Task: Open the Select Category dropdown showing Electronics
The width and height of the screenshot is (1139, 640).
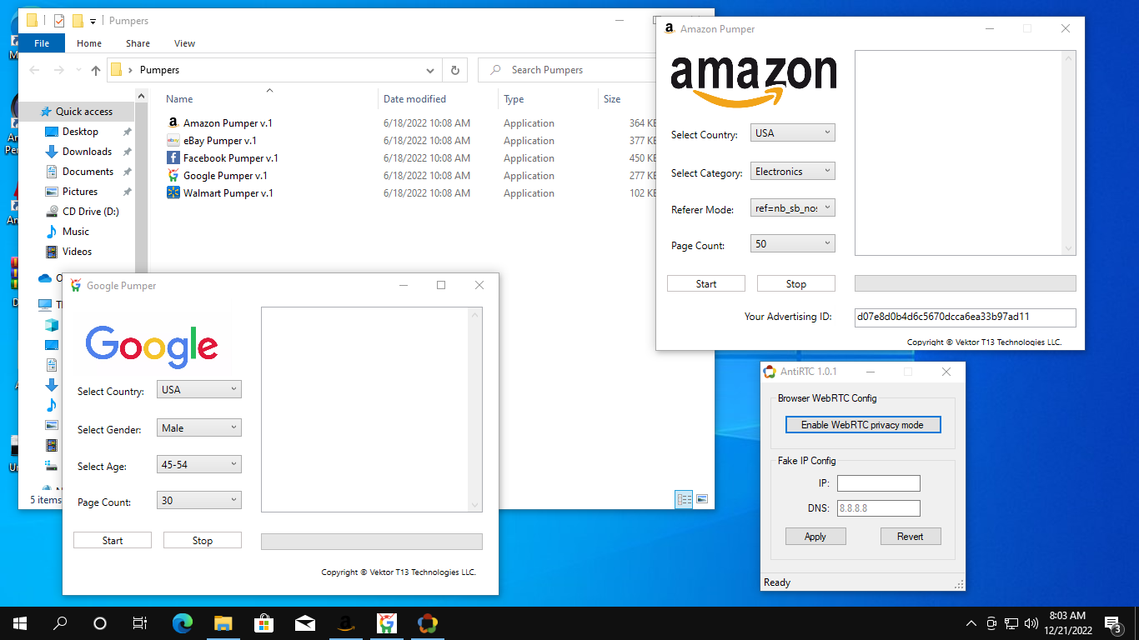Action: point(793,172)
